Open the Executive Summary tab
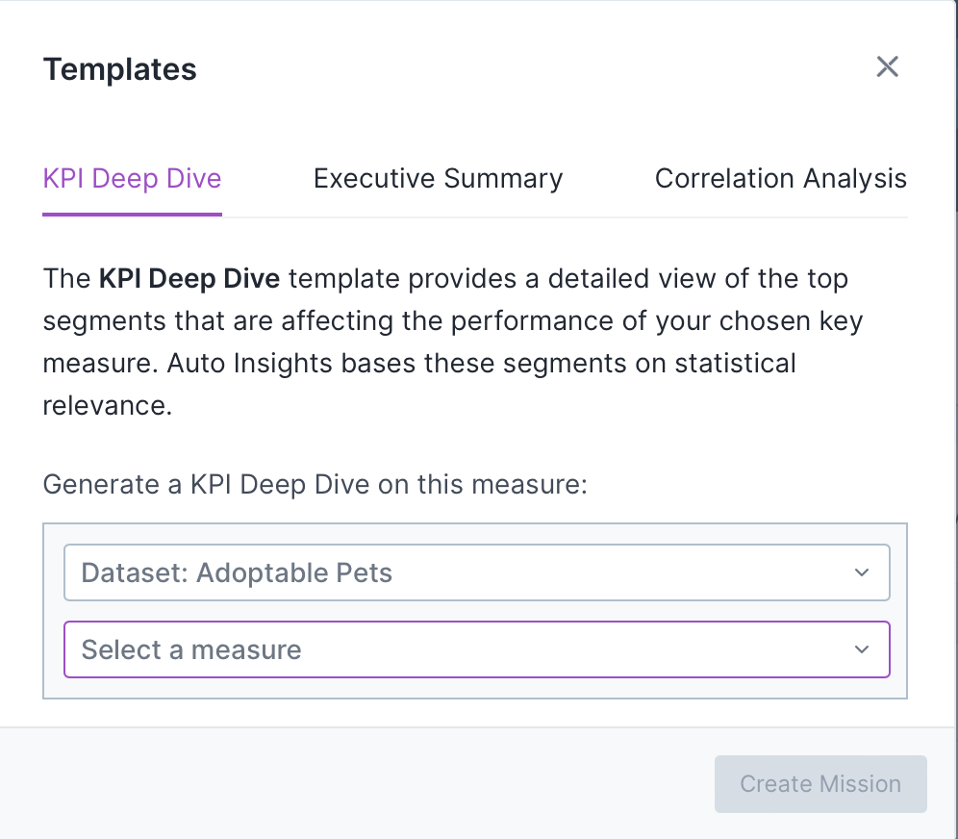The height and width of the screenshot is (839, 958). point(438,179)
